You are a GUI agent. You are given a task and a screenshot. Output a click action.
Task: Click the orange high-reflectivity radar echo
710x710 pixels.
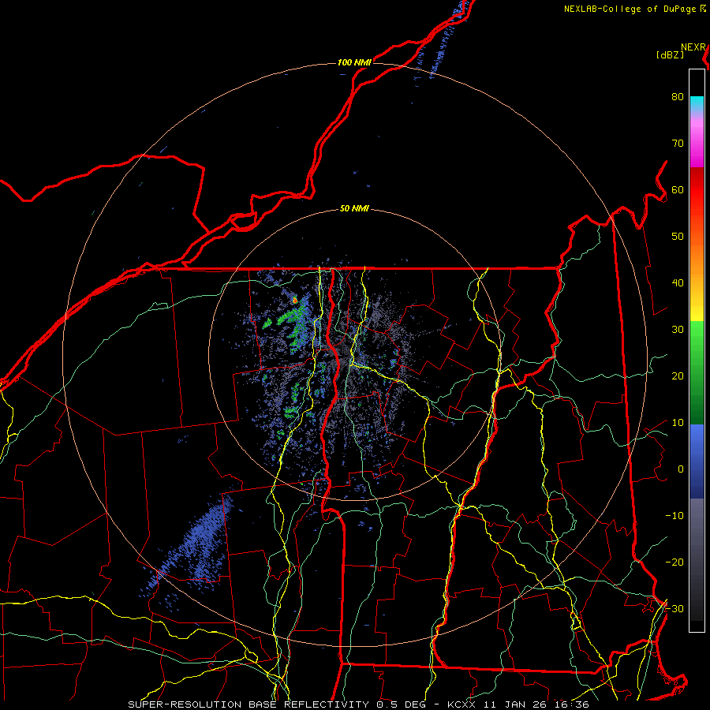[x=295, y=300]
